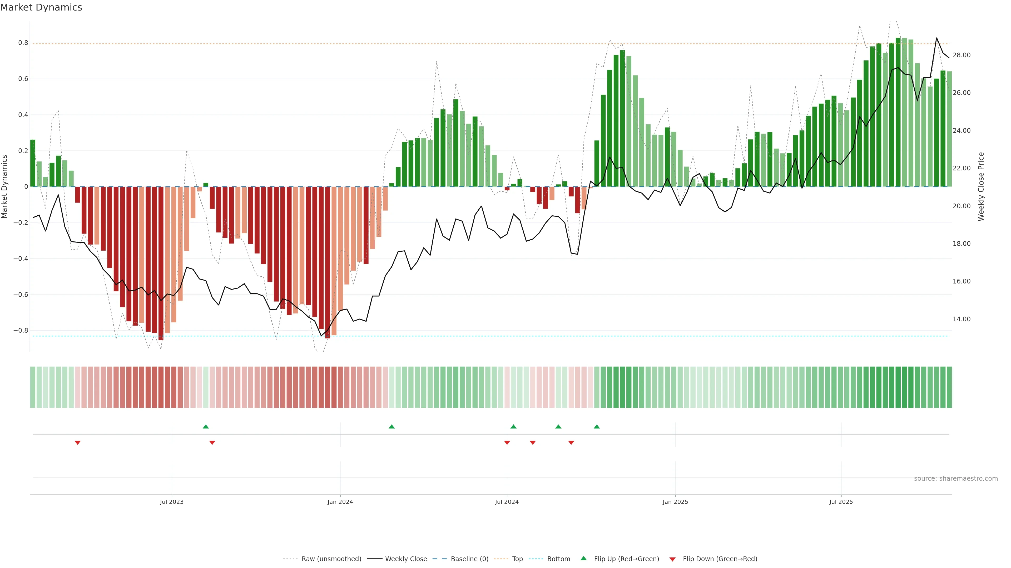This screenshot has height=568, width=1011.
Task: Toggle the Weekly Close legend entry
Action: tap(406, 559)
